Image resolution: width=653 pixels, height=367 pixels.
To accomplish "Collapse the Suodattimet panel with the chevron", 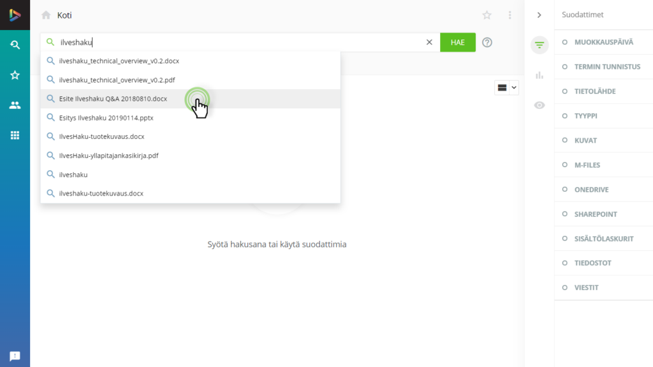I will [x=539, y=15].
